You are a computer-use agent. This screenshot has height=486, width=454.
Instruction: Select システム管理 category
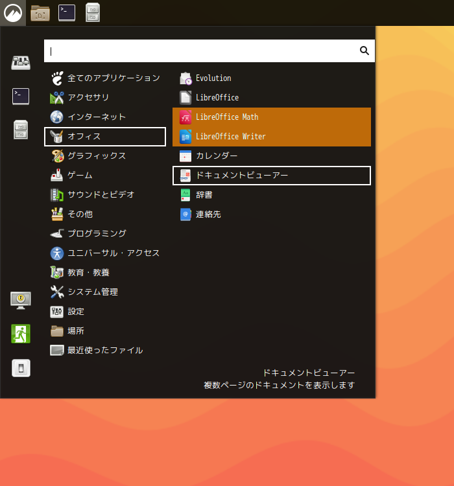tap(105, 292)
